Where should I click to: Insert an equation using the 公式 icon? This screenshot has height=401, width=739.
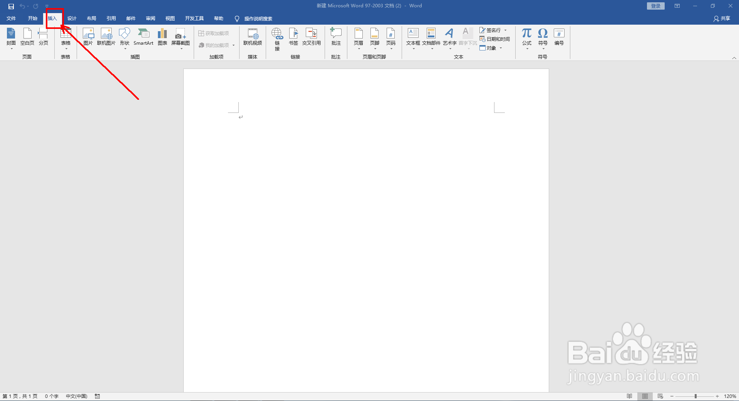pos(526,37)
